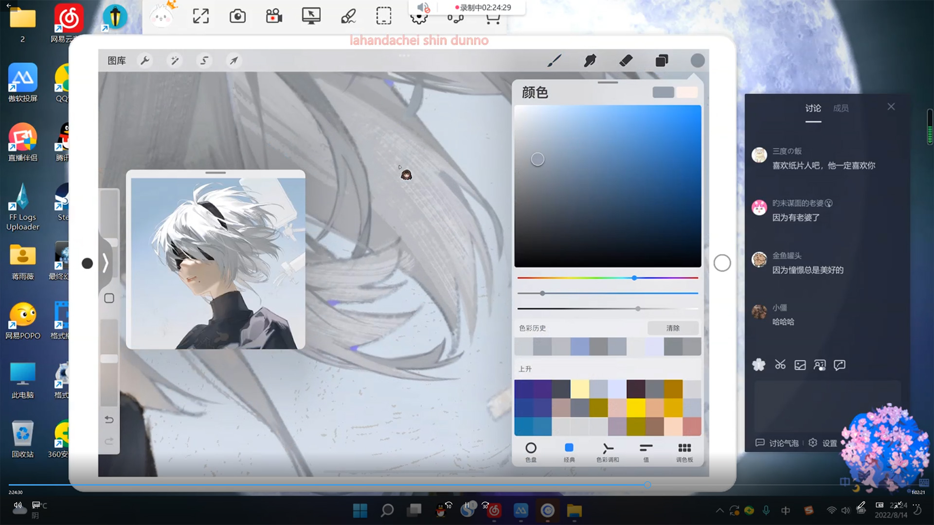934x525 pixels.
Task: Pause video with taskbar-area pause button
Action: tap(467, 506)
